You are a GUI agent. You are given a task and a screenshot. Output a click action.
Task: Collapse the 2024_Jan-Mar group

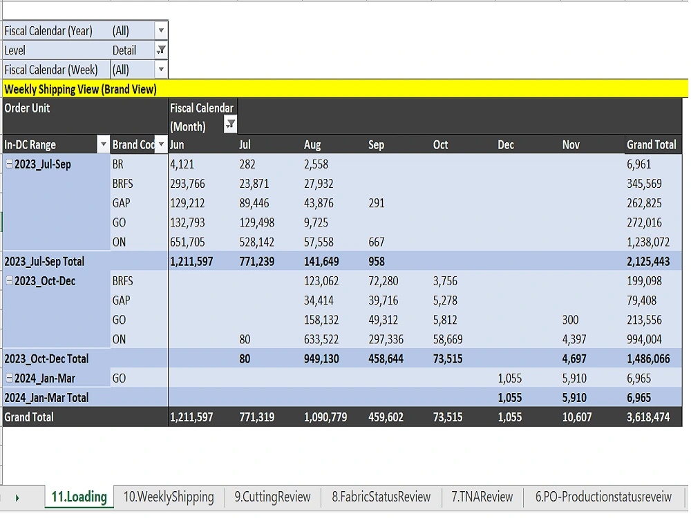coord(9,378)
